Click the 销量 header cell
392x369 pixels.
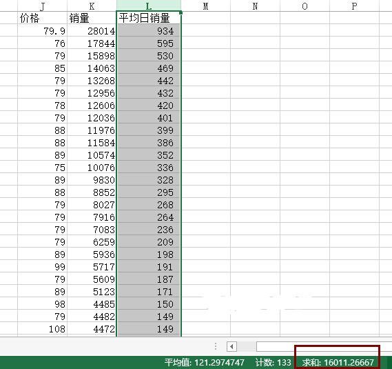92,18
